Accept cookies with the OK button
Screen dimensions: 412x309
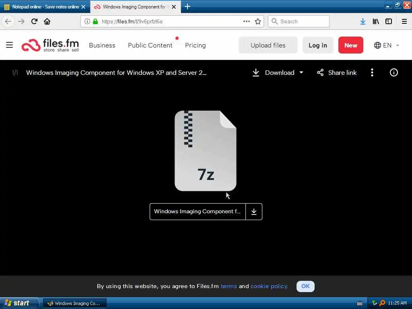(305, 286)
